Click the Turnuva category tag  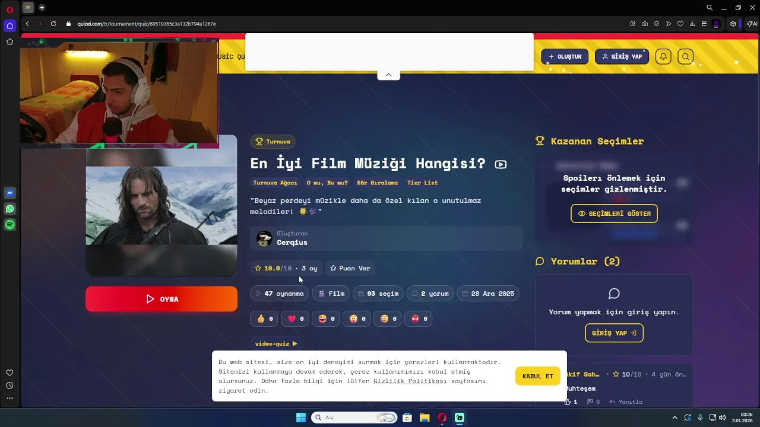[273, 141]
